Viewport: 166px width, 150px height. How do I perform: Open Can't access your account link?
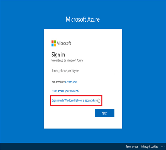(x=65, y=91)
